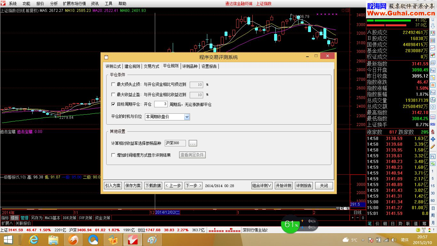Open the 扩展市场行情 menu
The image size is (437, 246).
click(75, 4)
